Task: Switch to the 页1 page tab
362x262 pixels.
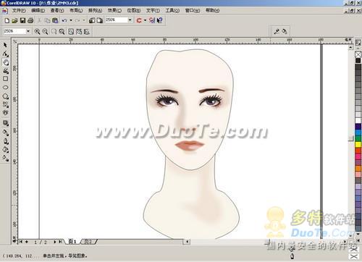Action: point(72,242)
